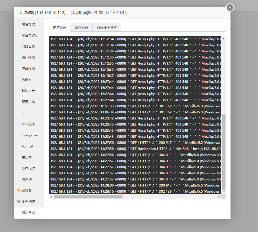Switch to 日志安全分析 tab
Viewport: 258px width, 232px height.
click(x=107, y=28)
